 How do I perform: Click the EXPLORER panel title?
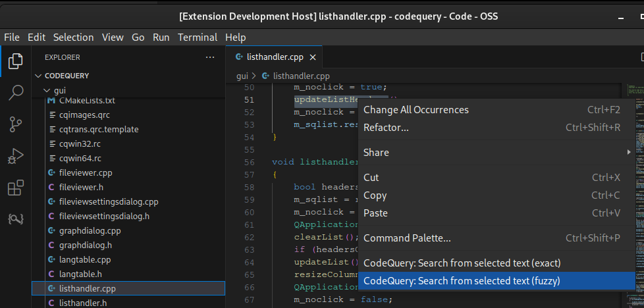click(x=63, y=57)
